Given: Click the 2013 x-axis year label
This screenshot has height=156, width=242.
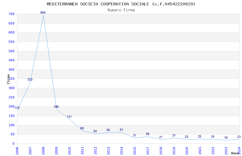Looking at the screenshot, I should [108, 151].
